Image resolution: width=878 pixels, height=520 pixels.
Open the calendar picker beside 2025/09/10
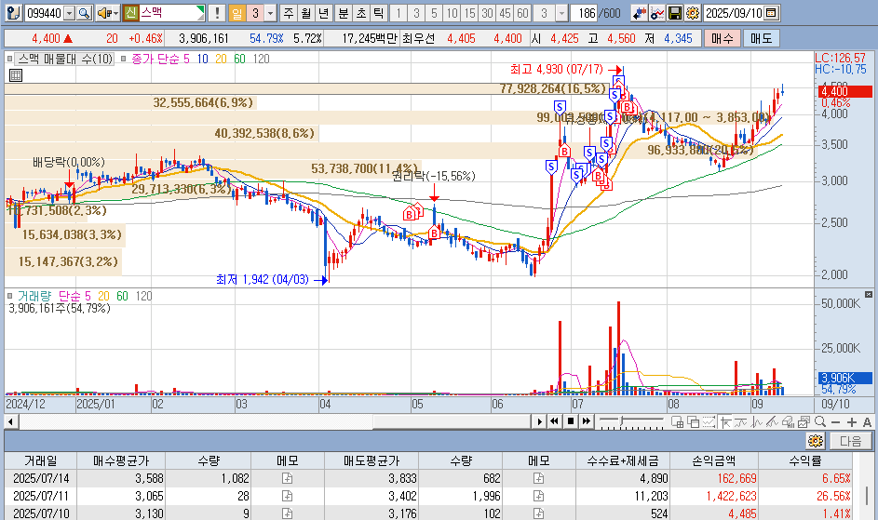tap(772, 13)
